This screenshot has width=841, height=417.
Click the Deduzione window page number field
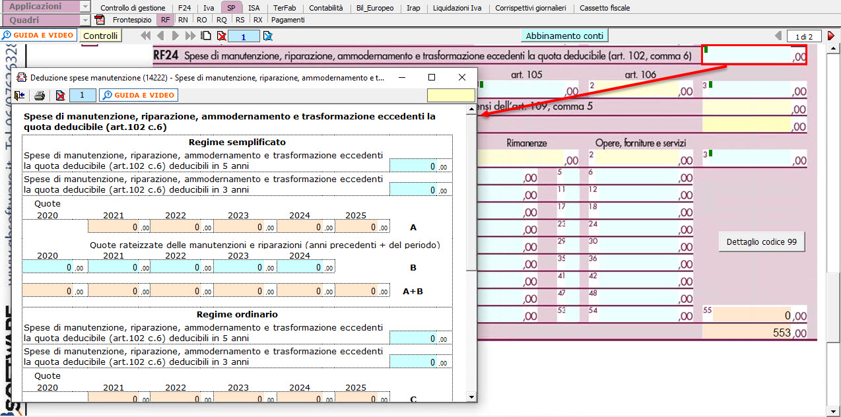[83, 96]
